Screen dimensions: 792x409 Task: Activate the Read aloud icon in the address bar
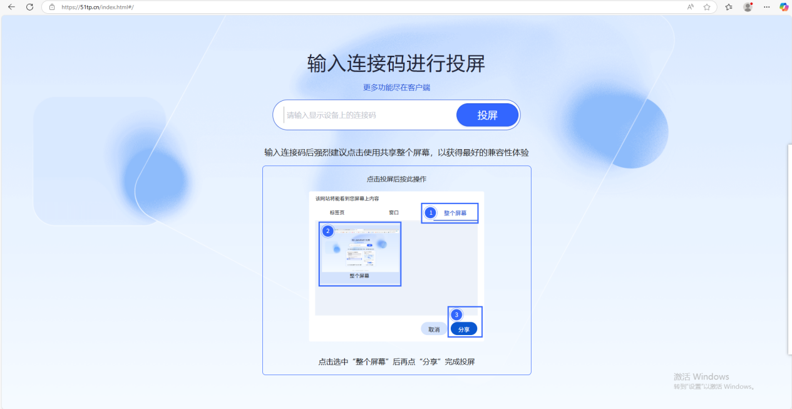tap(691, 7)
